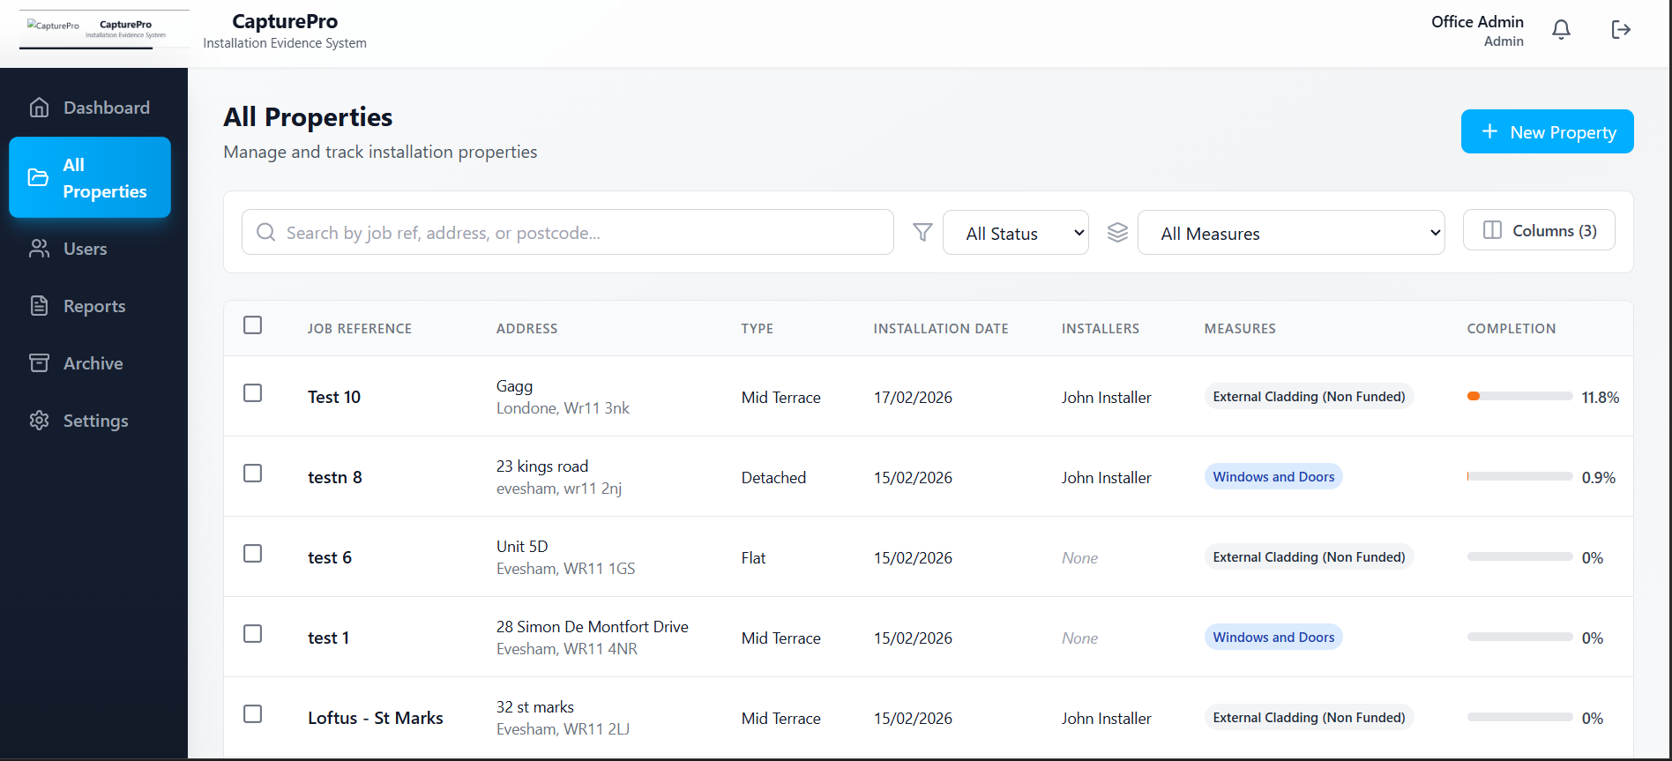Click the Archive box icon
Image resolution: width=1672 pixels, height=761 pixels.
[39, 363]
